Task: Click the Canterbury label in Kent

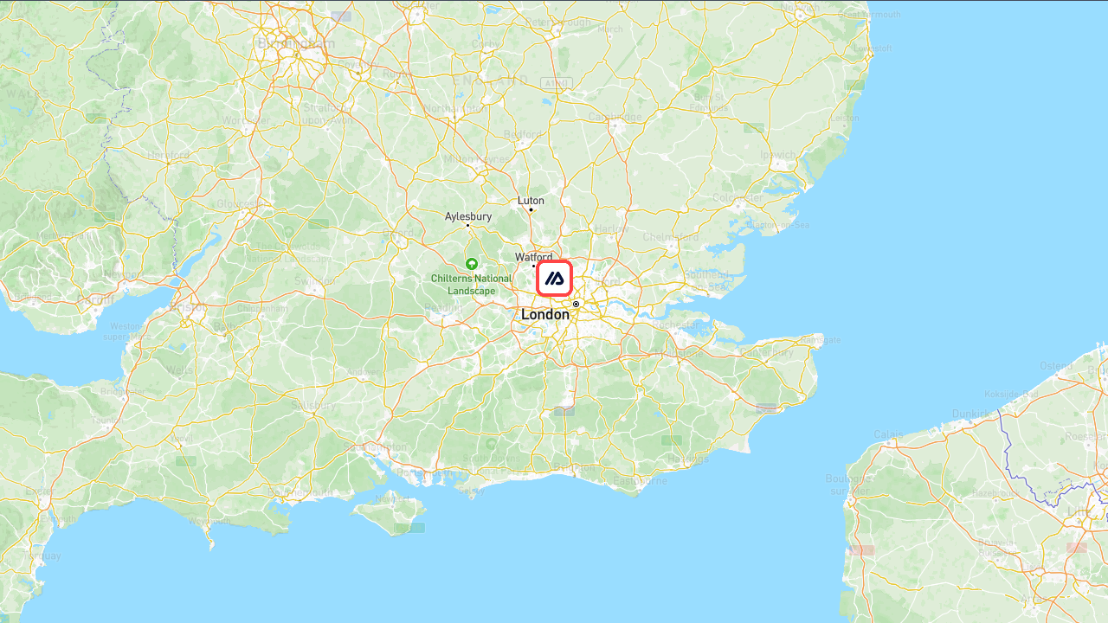Action: (x=768, y=352)
